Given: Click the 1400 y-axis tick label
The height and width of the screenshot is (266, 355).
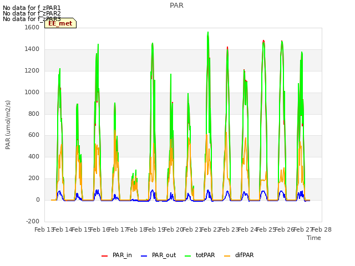Looking at the screenshot, I should point(32,49).
